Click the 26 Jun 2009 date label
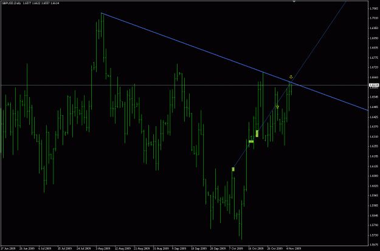 [x=27, y=249]
